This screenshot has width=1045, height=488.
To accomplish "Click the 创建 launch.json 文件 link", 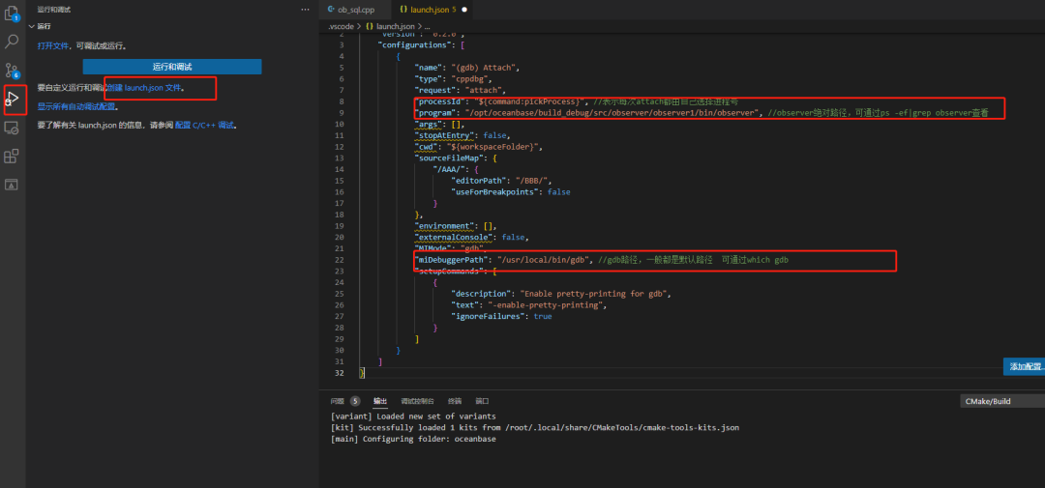I will [x=145, y=87].
